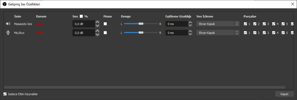Decrease sync offset for Mic/Aux

[x=190, y=34]
